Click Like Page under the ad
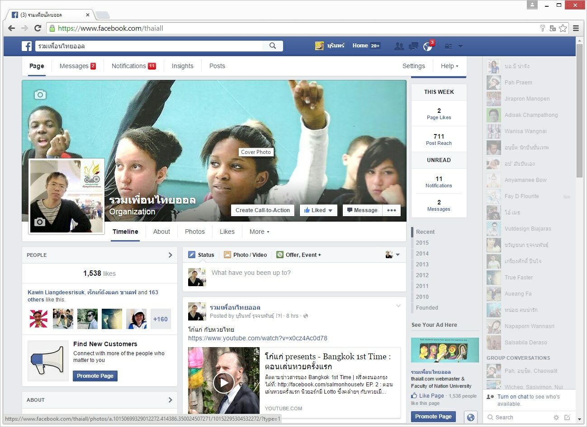587x427 pixels. [427, 396]
